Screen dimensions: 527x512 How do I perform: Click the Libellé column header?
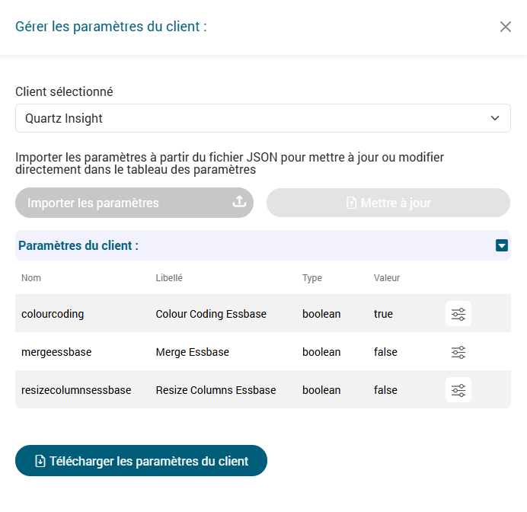169,278
